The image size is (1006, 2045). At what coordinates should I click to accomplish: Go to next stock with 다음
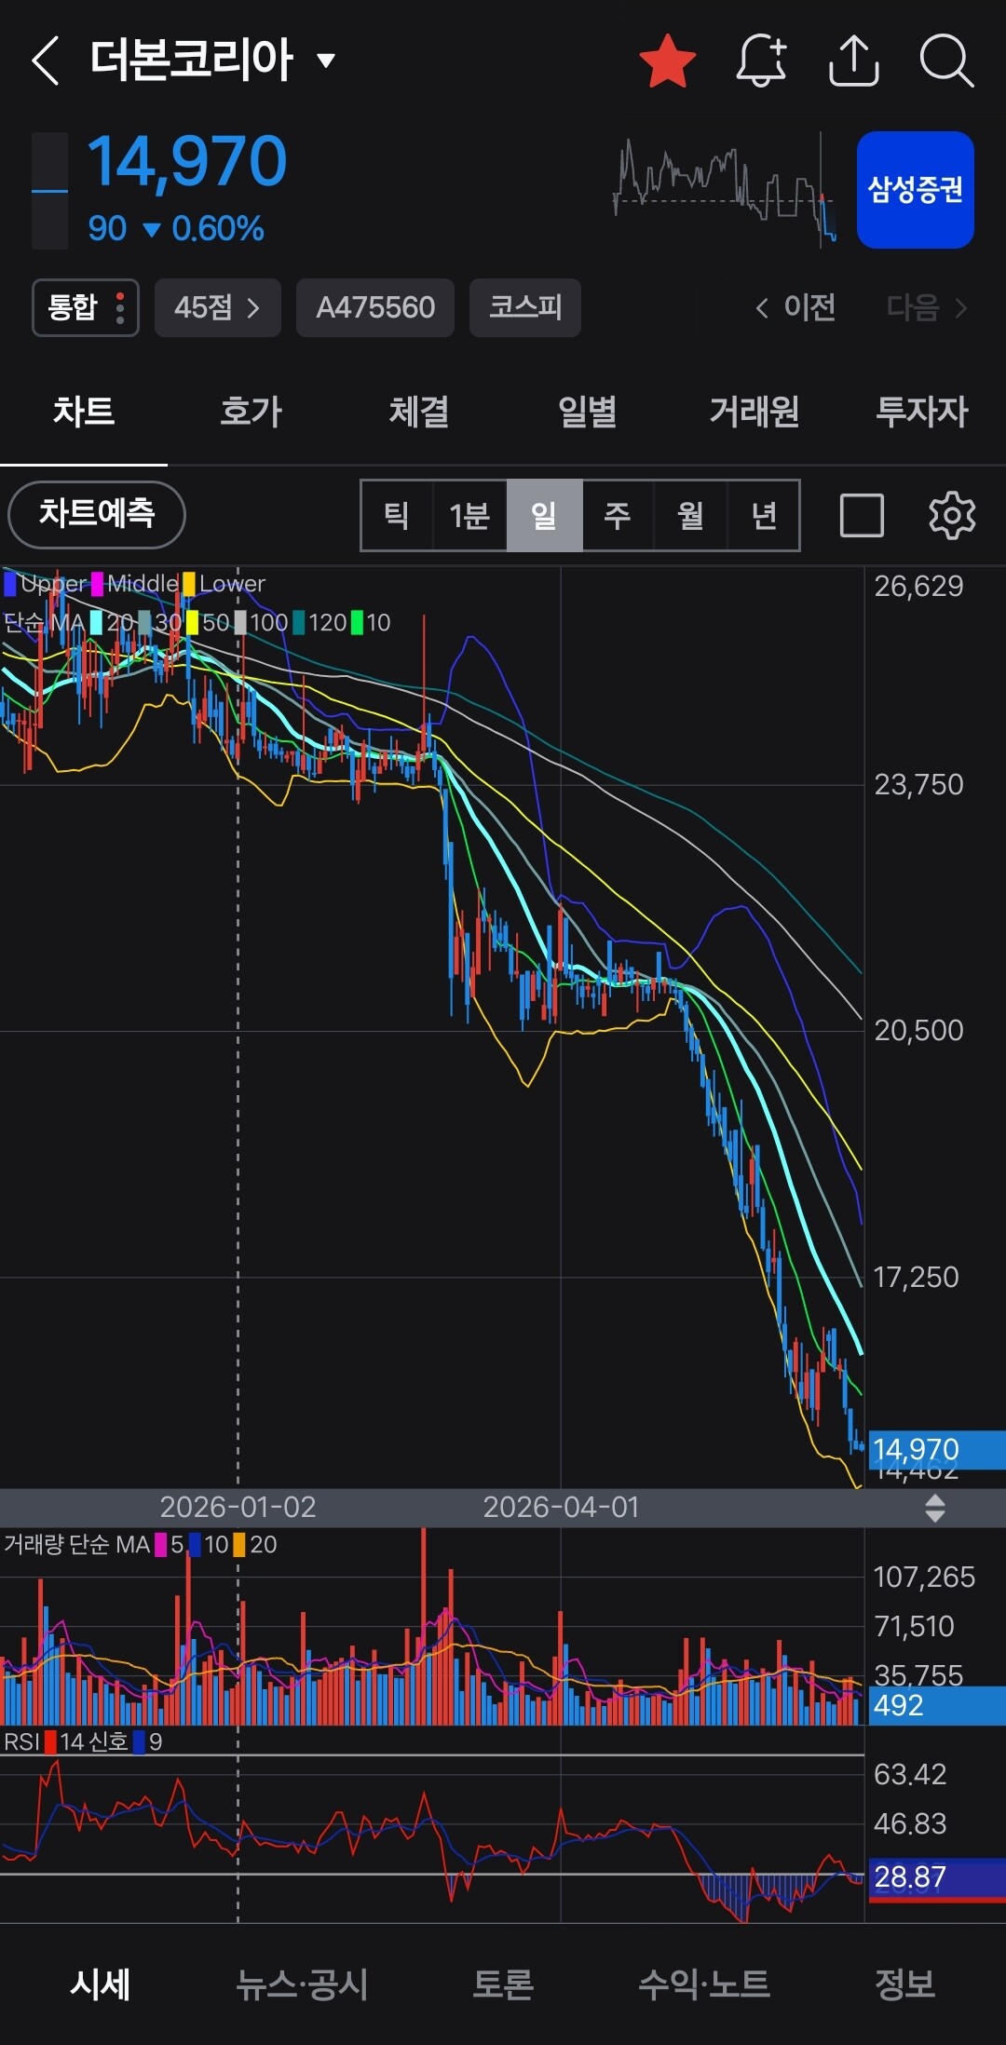tap(927, 307)
